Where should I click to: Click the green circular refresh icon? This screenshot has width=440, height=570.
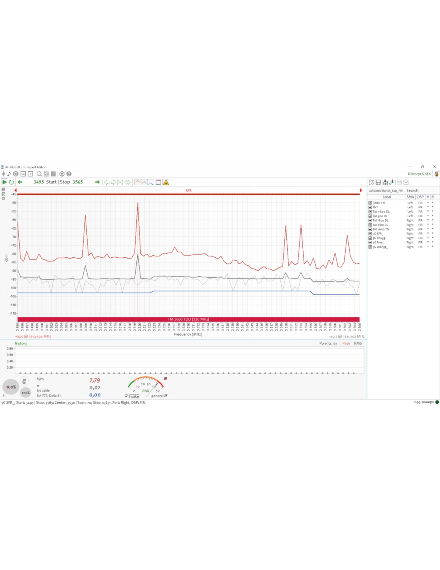tap(11, 182)
